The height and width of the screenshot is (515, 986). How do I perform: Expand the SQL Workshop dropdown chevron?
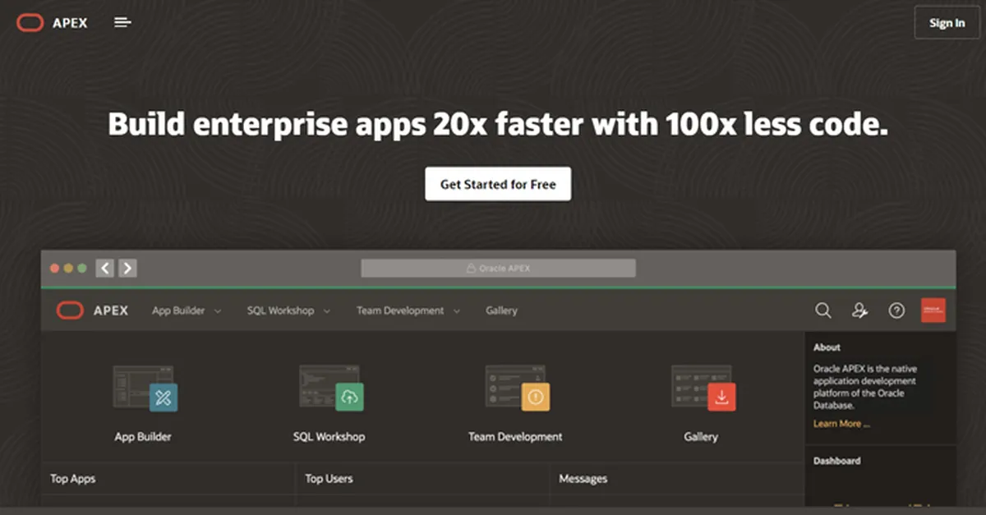coord(326,311)
